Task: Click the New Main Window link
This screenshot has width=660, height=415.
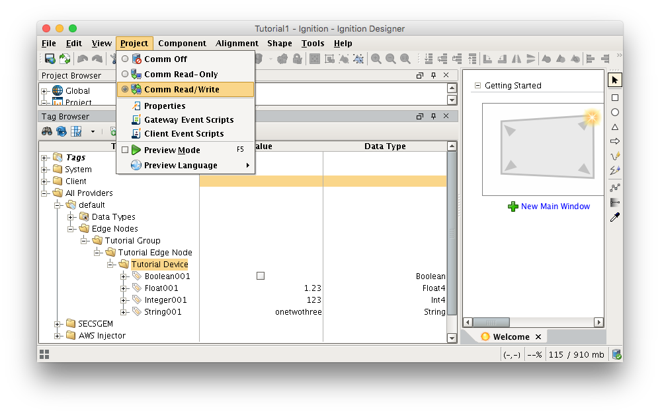Action: [x=555, y=207]
